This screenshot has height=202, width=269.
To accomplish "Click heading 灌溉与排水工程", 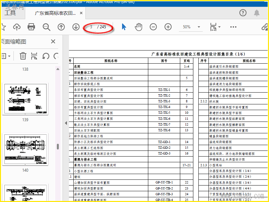I will click(x=85, y=159).
